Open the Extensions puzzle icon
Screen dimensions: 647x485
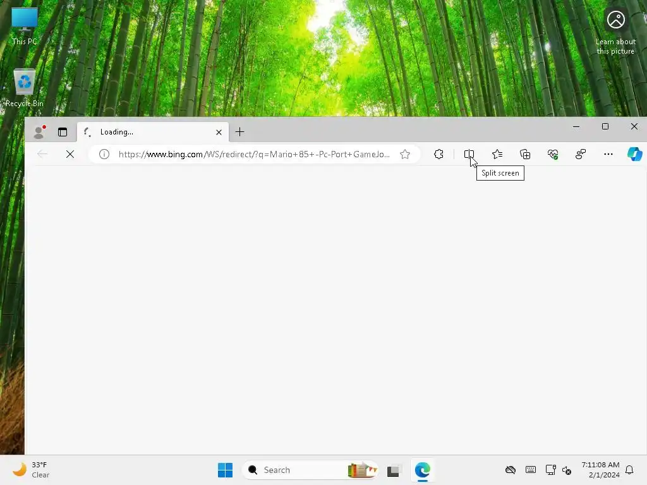point(438,154)
